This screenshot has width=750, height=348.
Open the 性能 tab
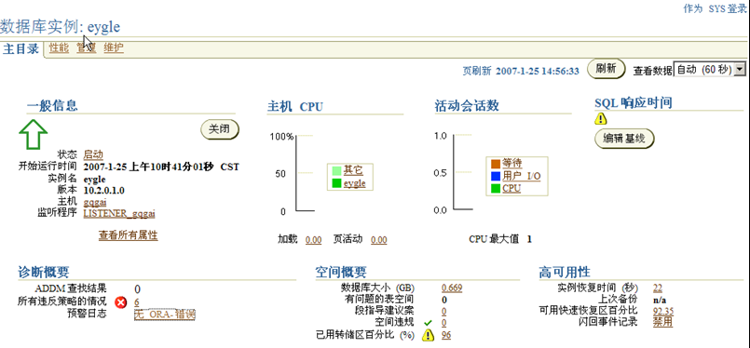tap(59, 47)
